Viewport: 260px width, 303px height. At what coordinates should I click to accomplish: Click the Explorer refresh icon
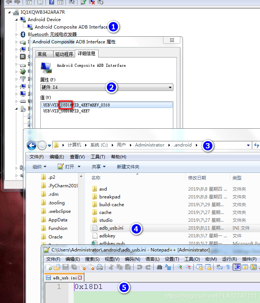pos(257,145)
